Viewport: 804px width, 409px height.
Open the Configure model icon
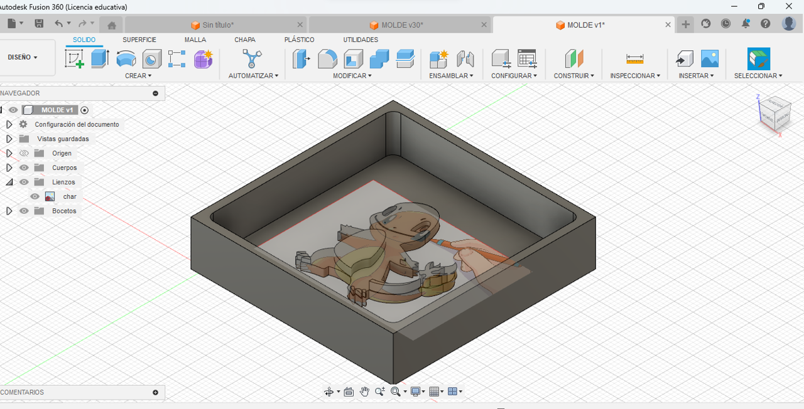click(501, 59)
